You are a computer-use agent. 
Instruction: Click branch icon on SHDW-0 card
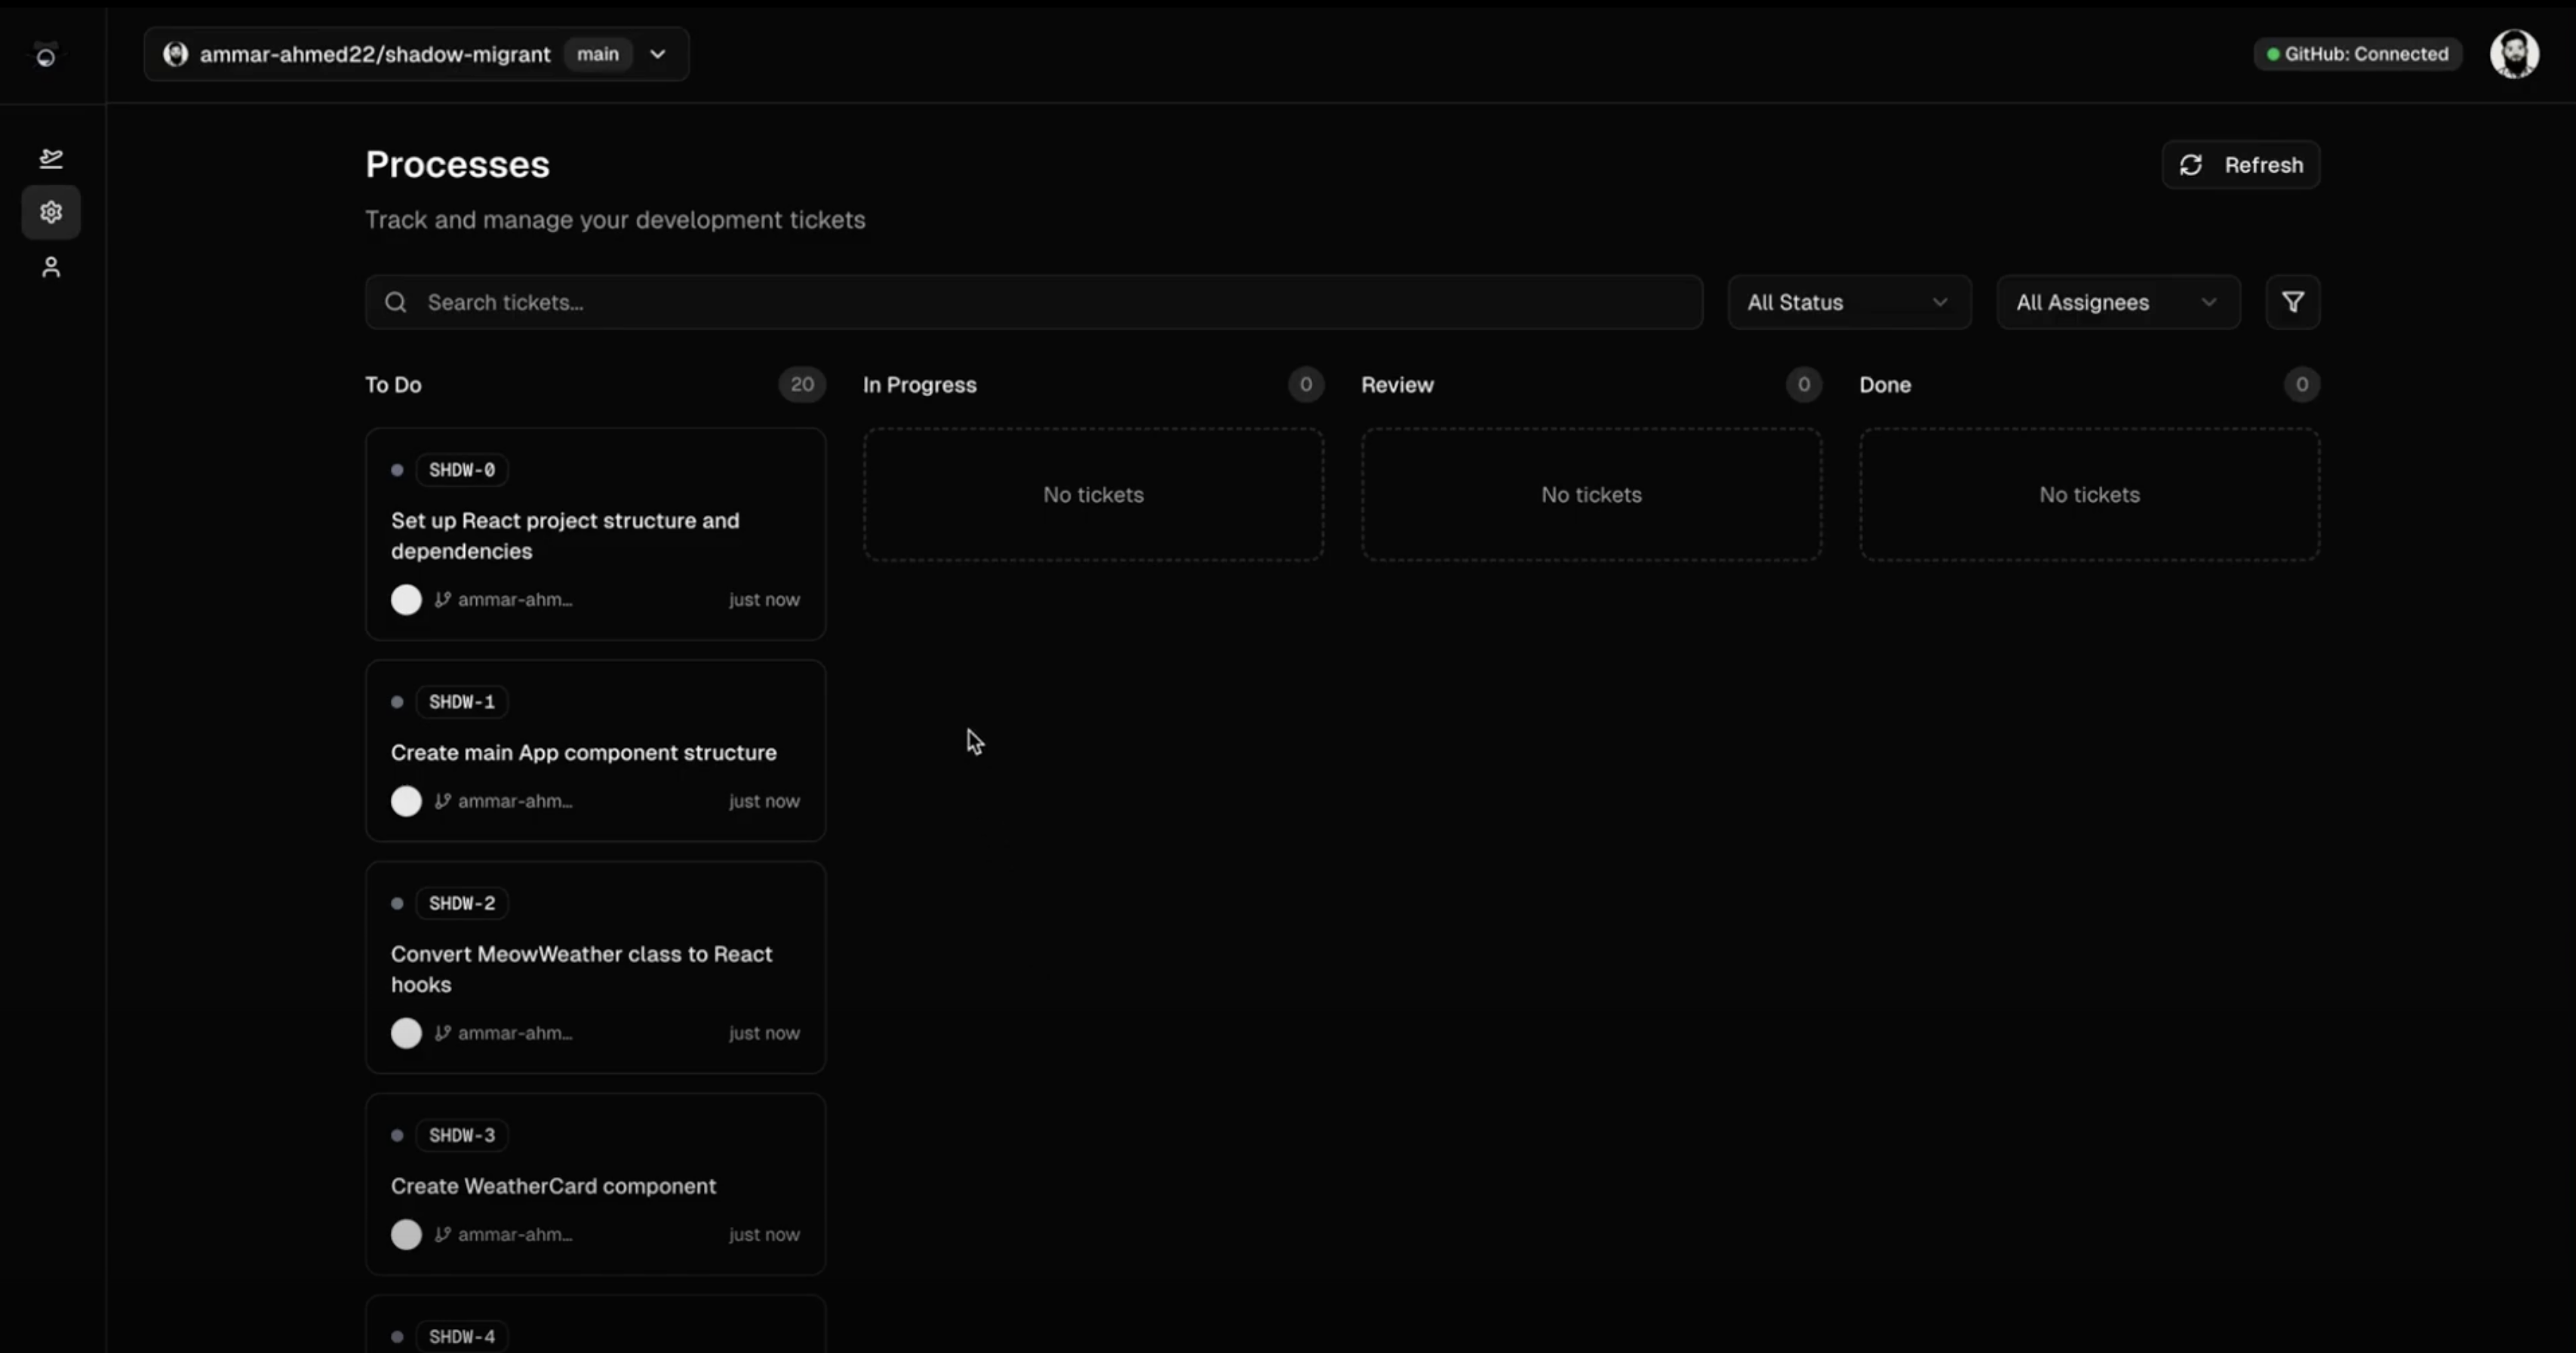(x=442, y=600)
